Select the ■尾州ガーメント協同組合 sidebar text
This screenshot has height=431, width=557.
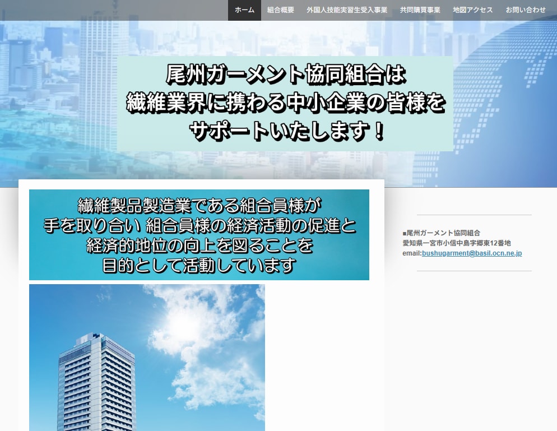point(441,233)
